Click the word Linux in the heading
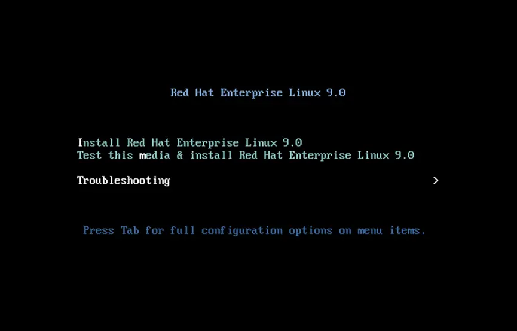This screenshot has width=517, height=331. pyautogui.click(x=305, y=93)
